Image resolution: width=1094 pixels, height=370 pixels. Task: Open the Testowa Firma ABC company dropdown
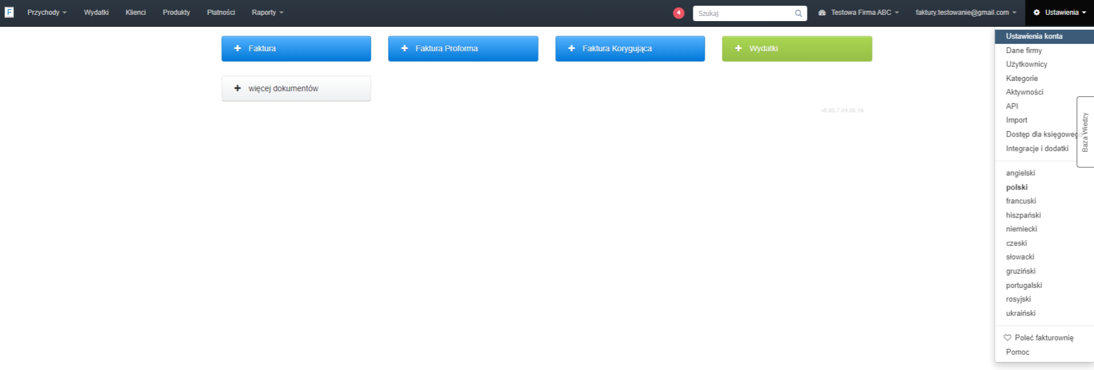(x=859, y=13)
